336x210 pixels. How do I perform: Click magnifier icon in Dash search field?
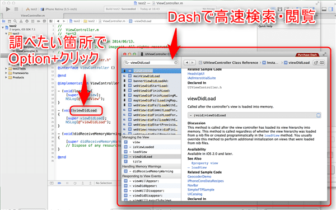(127, 63)
